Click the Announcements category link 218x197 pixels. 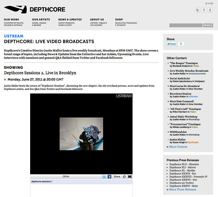(x=197, y=74)
